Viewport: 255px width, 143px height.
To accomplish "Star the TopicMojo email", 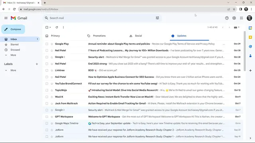I will pyautogui.click(x=52, y=90).
